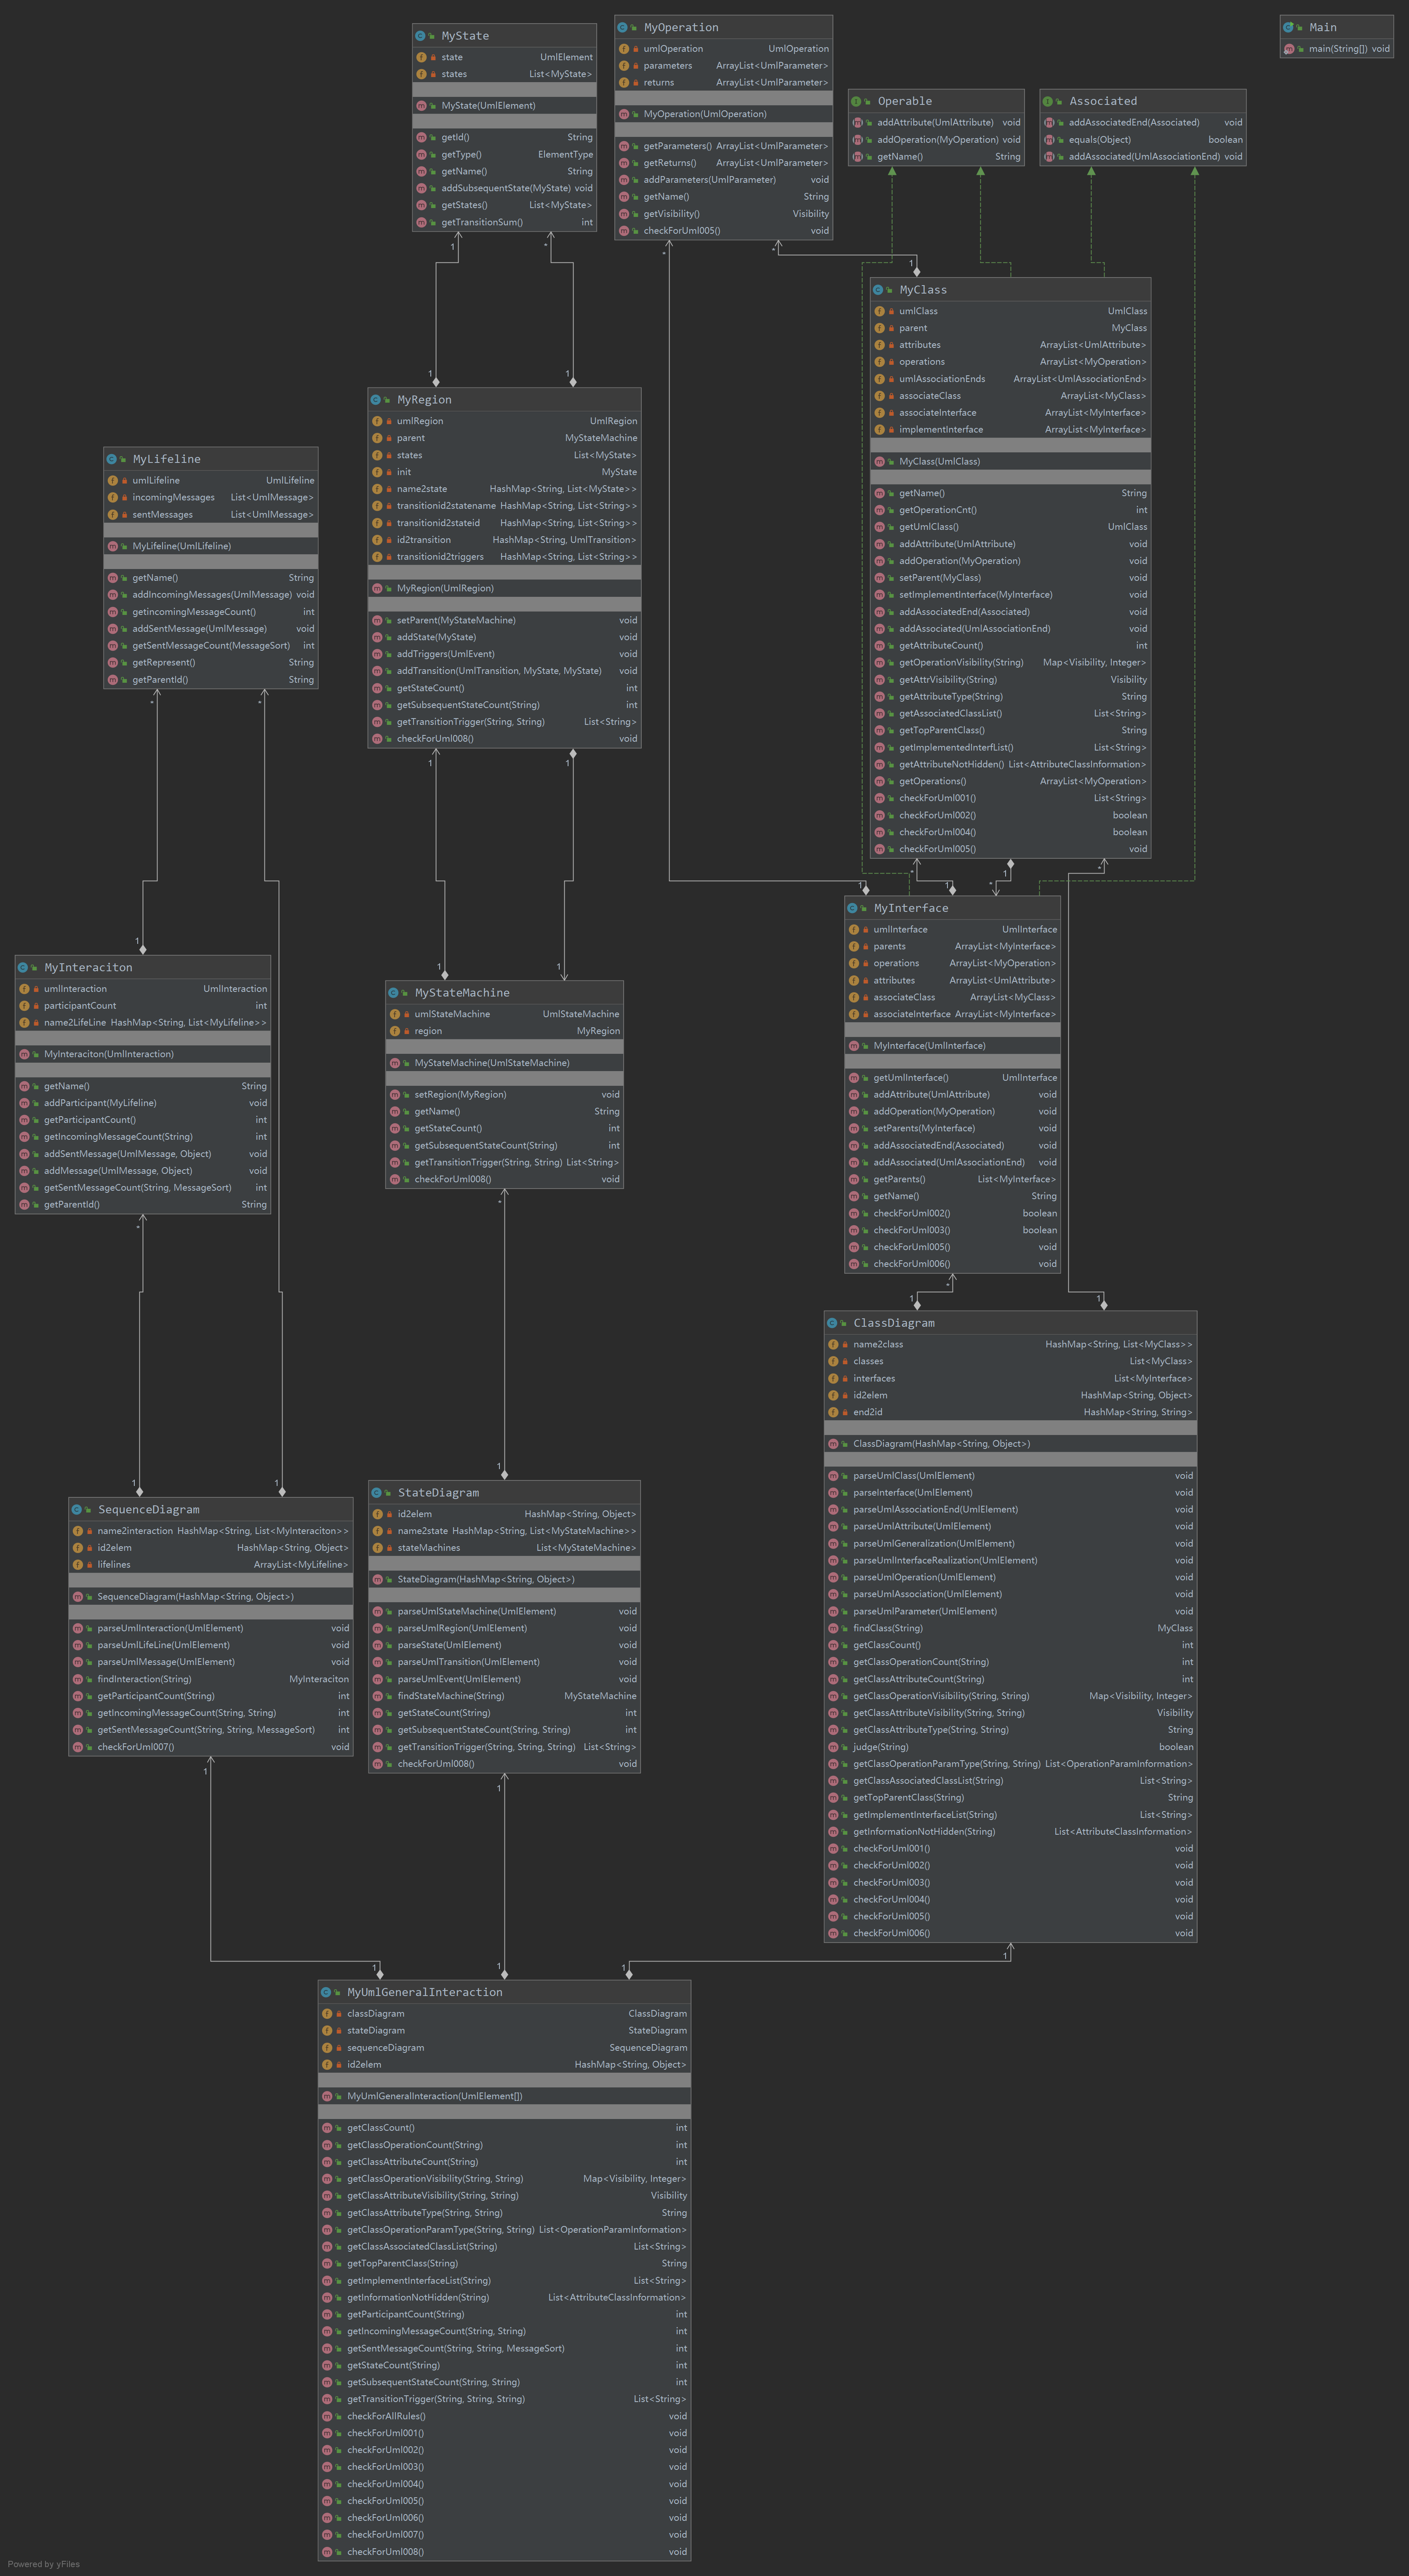
Task: Click the class icon next to SequenceDiagram
Action: pyautogui.click(x=77, y=1509)
